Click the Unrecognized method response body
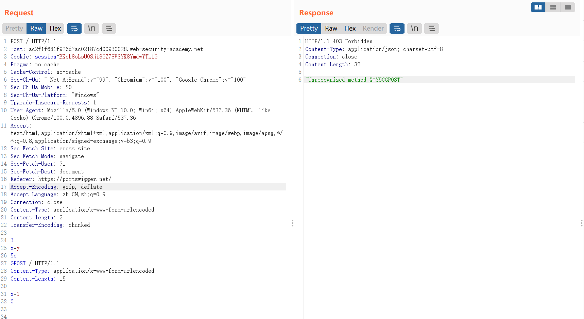 [354, 80]
